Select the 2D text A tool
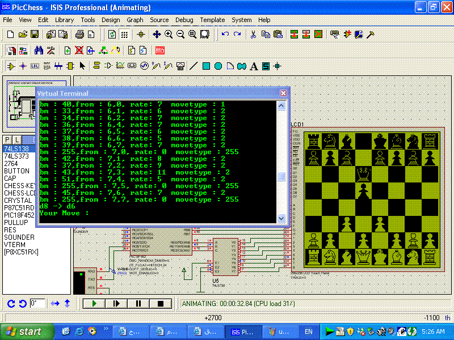The height and width of the screenshot is (340, 454). 254,66
